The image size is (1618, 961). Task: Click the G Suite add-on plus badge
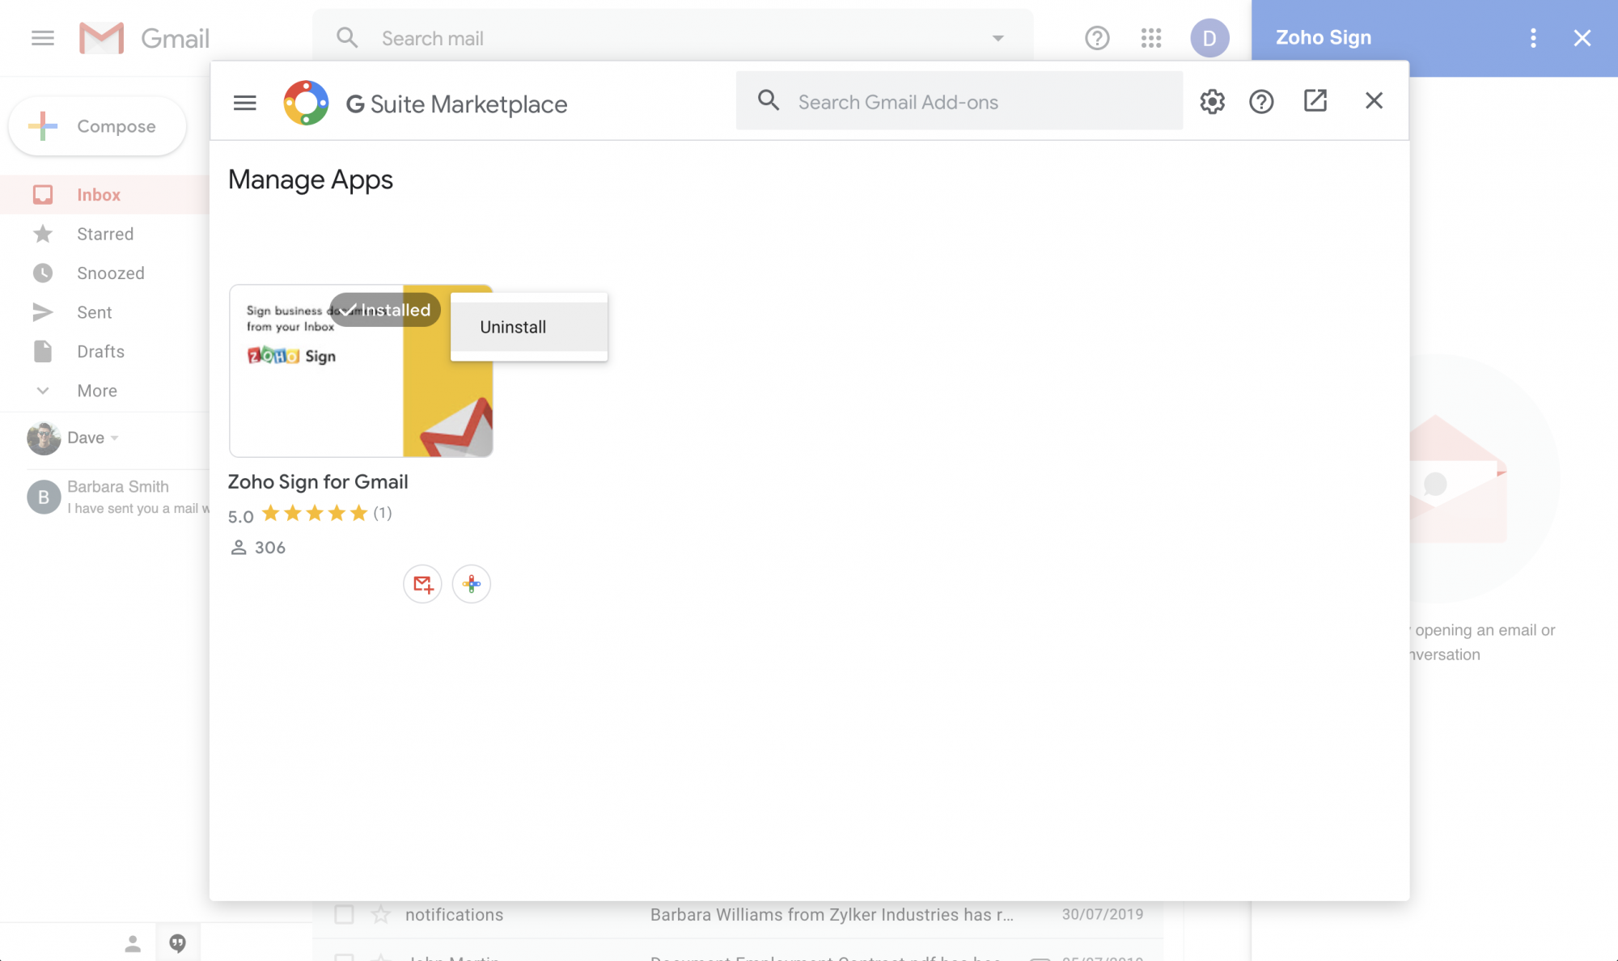(472, 583)
